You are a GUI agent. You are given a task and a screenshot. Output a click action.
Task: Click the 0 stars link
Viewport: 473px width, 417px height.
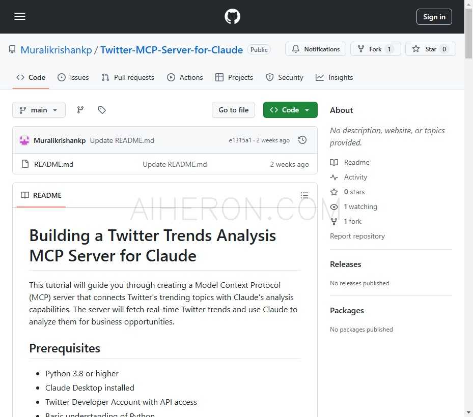(x=348, y=192)
